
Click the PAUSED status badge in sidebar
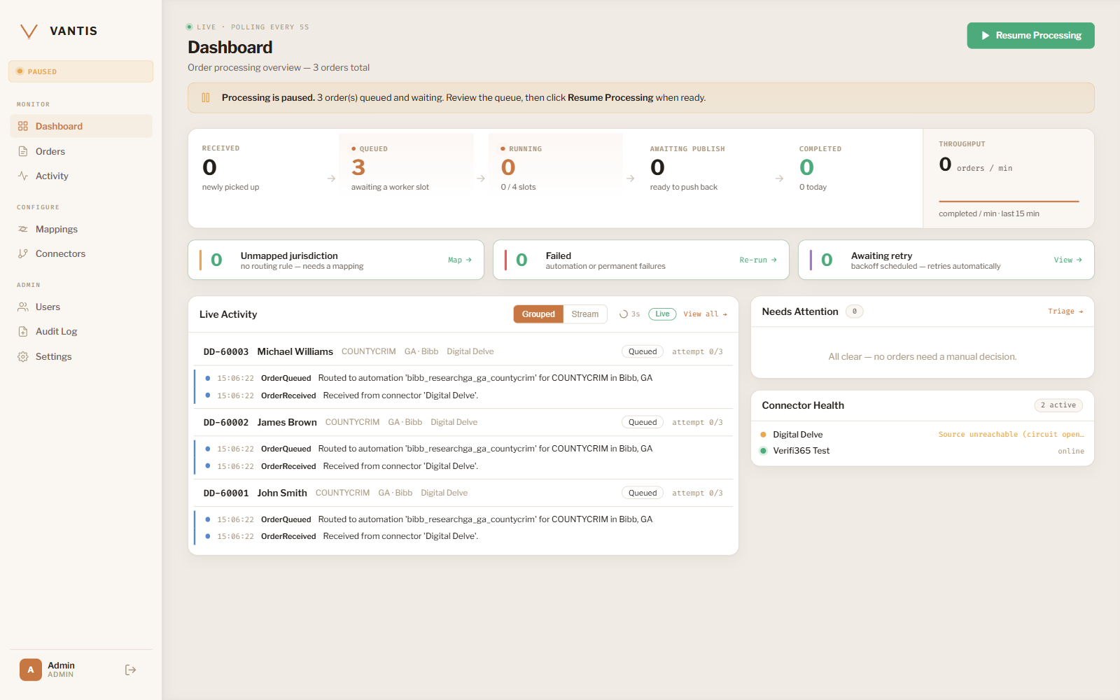click(x=80, y=71)
